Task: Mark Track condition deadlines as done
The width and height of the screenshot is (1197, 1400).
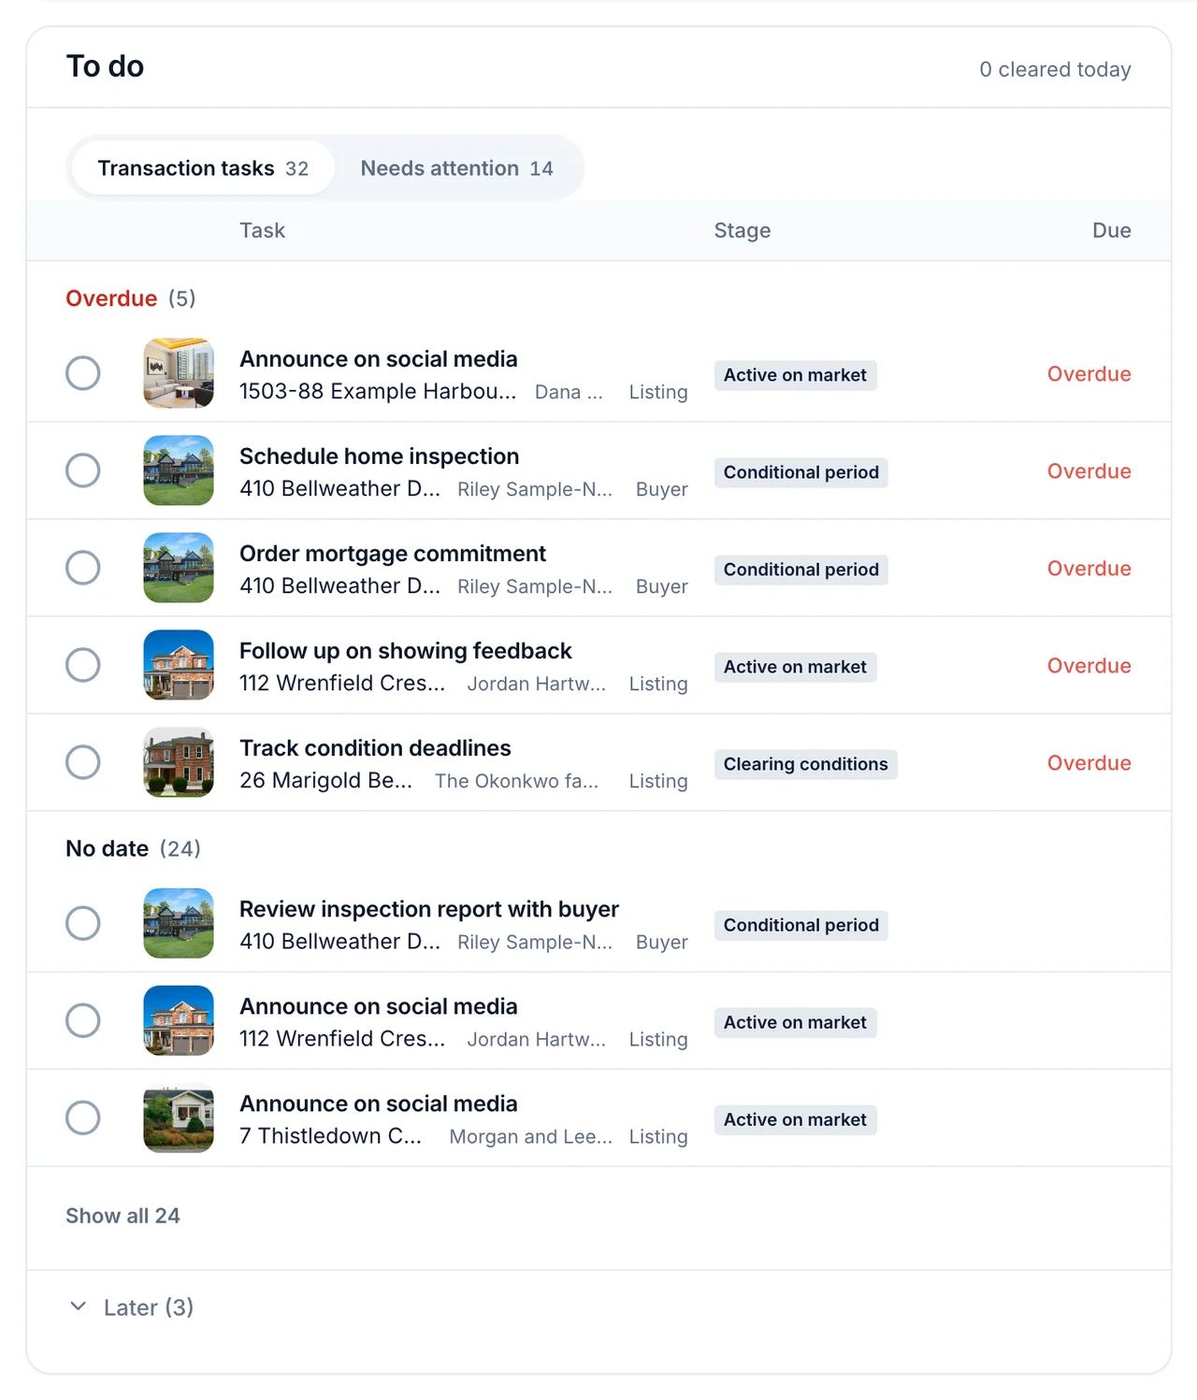Action: (x=83, y=762)
